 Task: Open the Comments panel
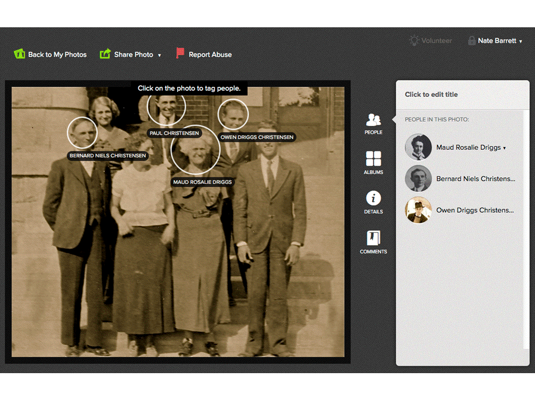(x=373, y=242)
